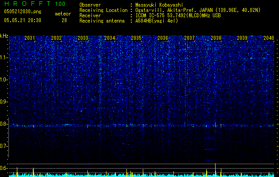Click the 2032 time marker
This screenshot has width=279, height=177.
(x=56, y=38)
